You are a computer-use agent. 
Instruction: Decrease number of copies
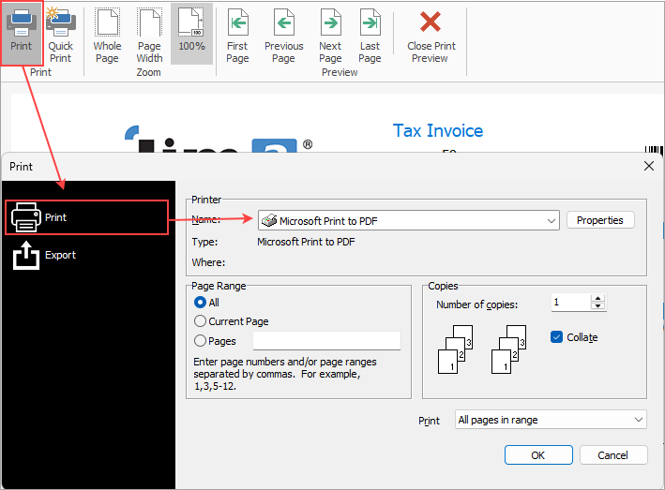click(x=598, y=306)
